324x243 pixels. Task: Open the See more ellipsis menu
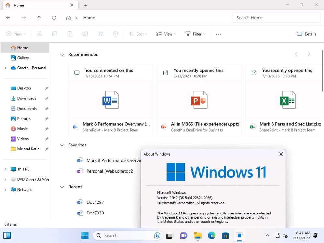[218, 34]
